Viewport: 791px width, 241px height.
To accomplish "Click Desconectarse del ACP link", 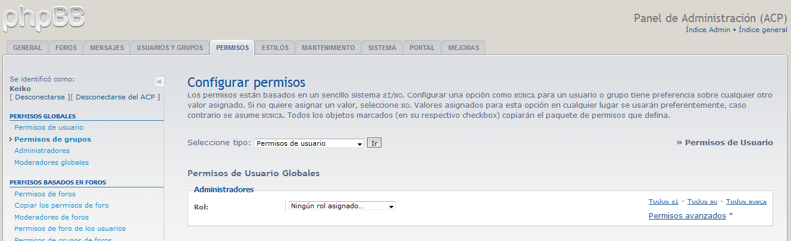I will 116,96.
